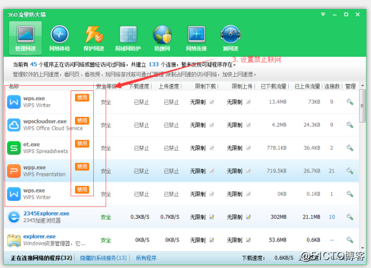Click the vertical scrollbar thumb
Image resolution: width=371 pixels, height=268 pixels.
click(x=363, y=106)
